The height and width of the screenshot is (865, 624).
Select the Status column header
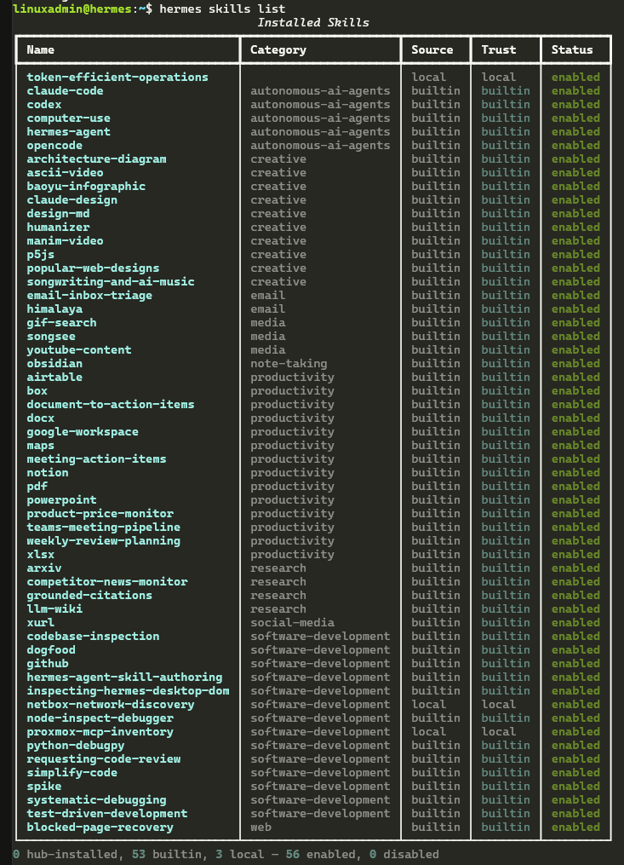(572, 49)
